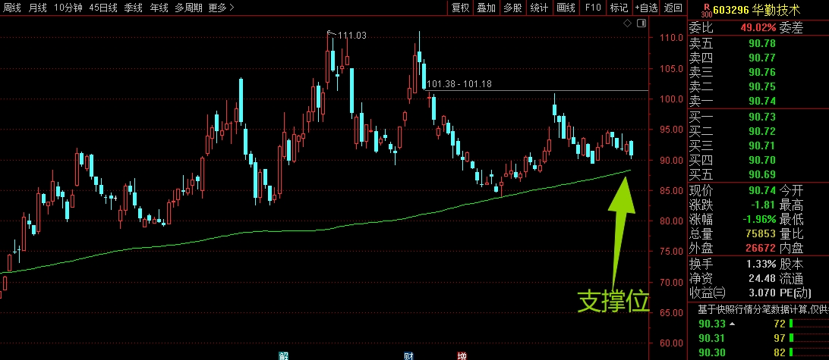Switch to the 月线 monthly chart

click(37, 8)
